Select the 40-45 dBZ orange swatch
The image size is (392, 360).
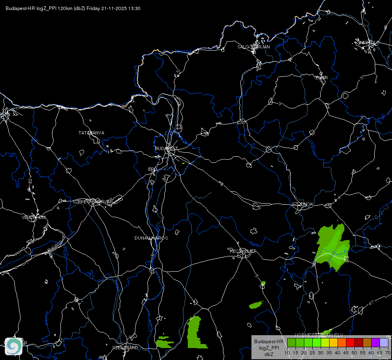(342, 343)
